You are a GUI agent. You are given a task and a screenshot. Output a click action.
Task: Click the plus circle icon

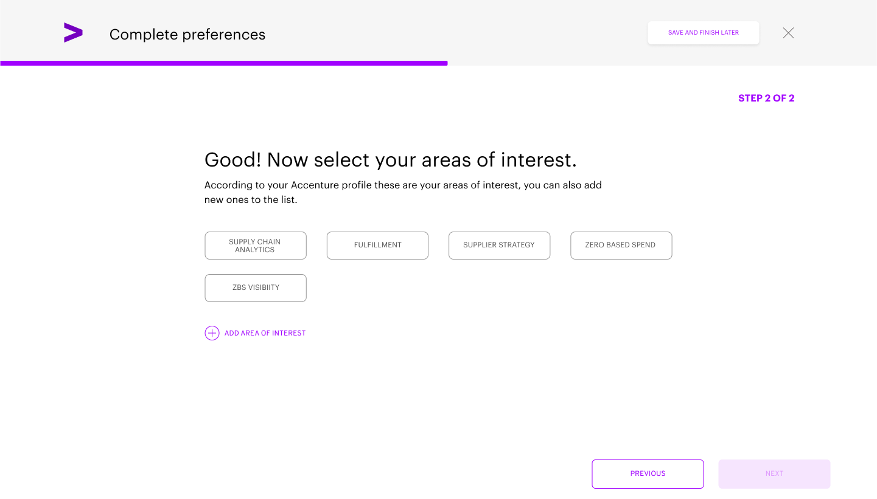pos(212,333)
